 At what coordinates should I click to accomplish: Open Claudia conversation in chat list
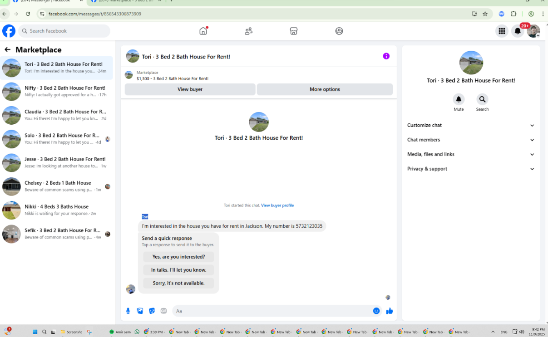click(57, 115)
